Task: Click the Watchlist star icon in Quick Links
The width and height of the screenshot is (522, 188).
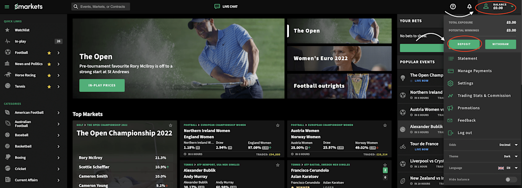Action: [x=8, y=30]
